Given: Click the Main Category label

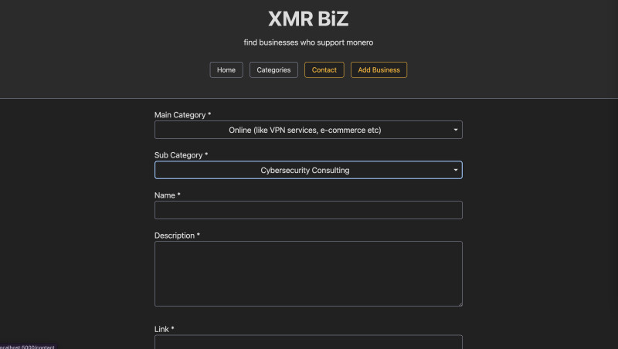Looking at the screenshot, I should tap(182, 115).
